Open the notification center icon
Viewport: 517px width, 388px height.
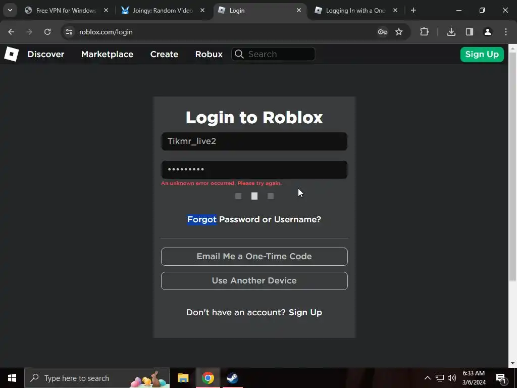501,378
